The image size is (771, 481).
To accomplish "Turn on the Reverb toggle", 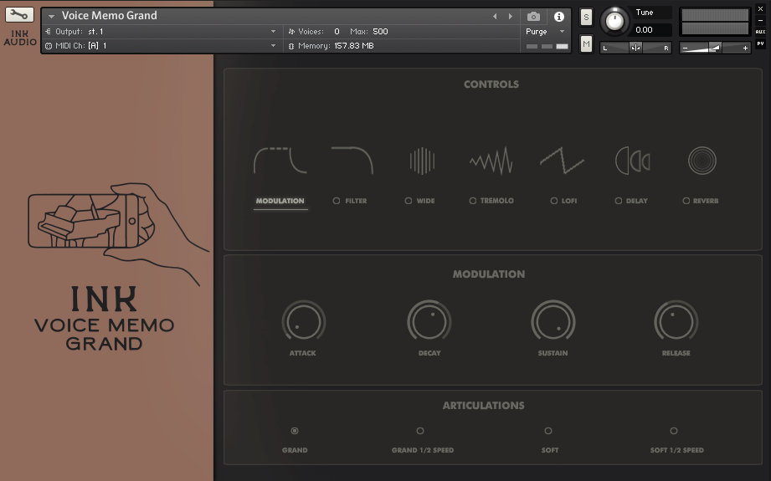I will pyautogui.click(x=686, y=201).
